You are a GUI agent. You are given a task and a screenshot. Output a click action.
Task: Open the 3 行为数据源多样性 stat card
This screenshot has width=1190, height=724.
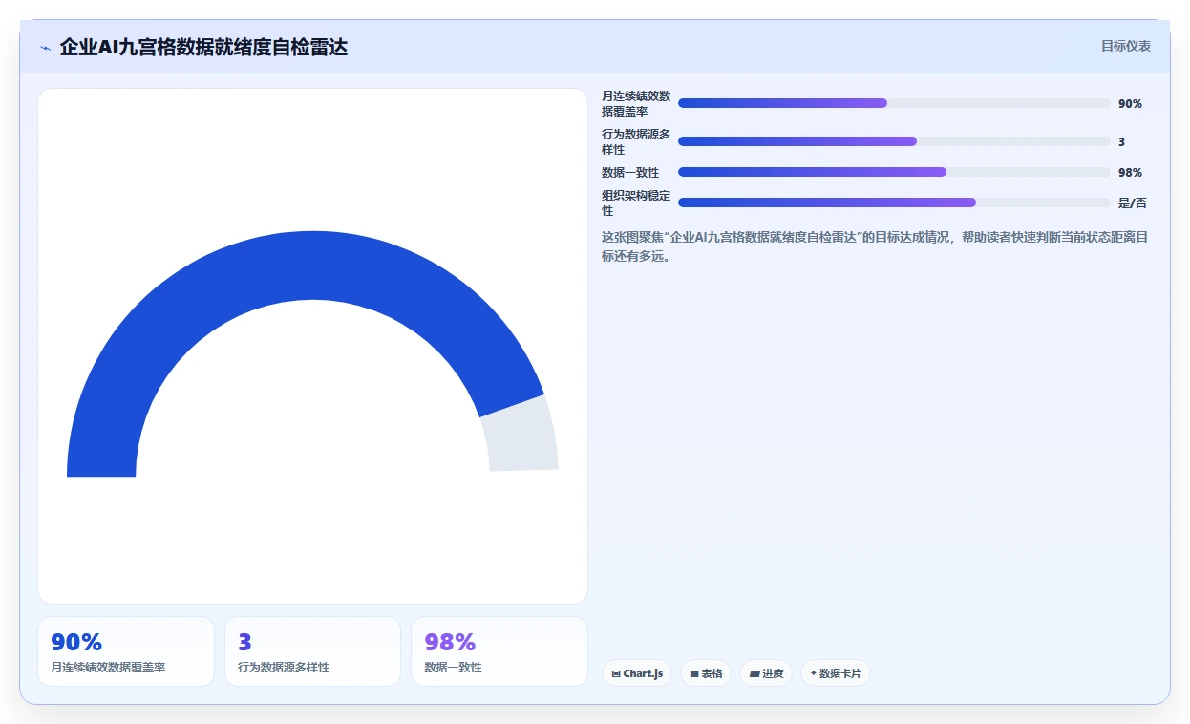312,651
